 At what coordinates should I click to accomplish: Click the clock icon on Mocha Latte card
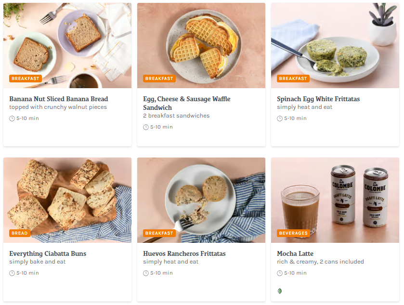tap(280, 273)
